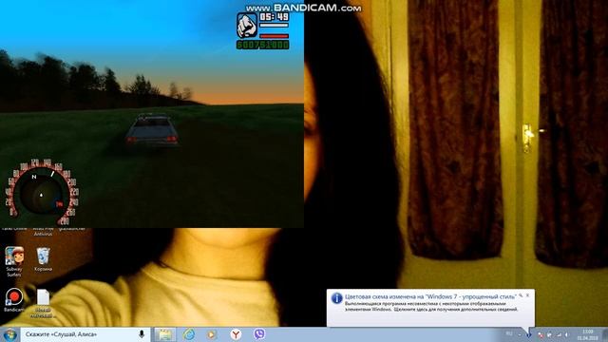This screenshot has width=608, height=342.
Task: Launch Yandex Browser from the taskbar
Action: point(236,334)
